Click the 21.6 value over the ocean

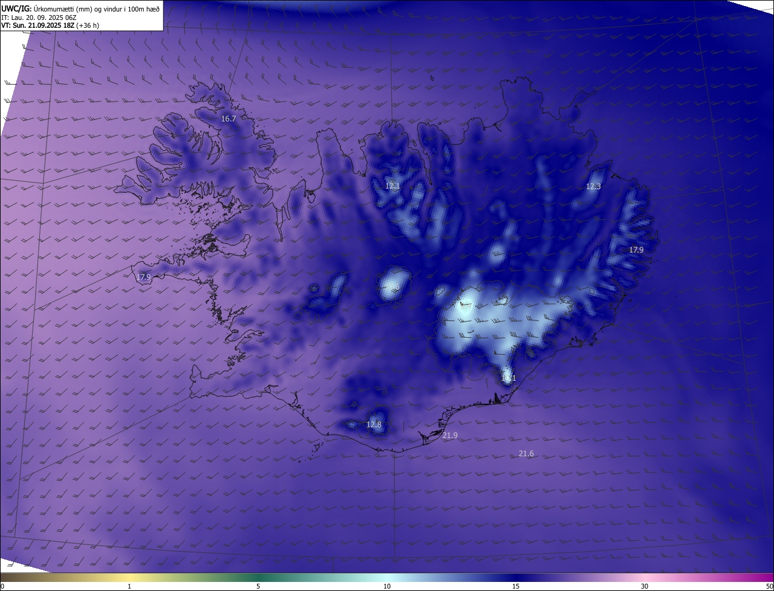[x=526, y=454]
